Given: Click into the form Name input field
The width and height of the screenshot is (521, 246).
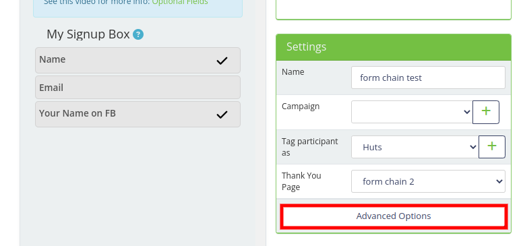Looking at the screenshot, I should (x=428, y=78).
